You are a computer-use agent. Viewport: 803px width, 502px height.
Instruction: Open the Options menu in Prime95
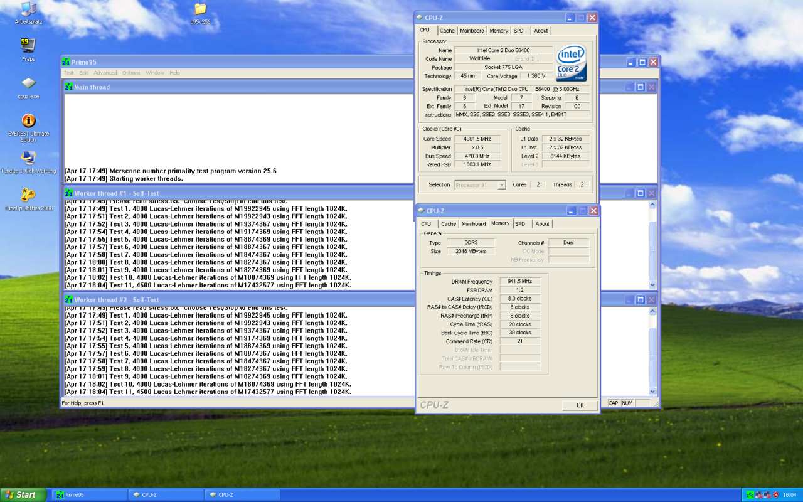click(131, 73)
